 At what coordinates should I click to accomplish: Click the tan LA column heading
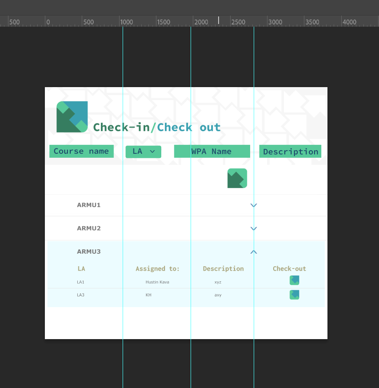[81, 269]
